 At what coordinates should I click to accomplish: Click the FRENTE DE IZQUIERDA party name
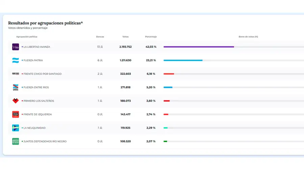[x=37, y=114]
